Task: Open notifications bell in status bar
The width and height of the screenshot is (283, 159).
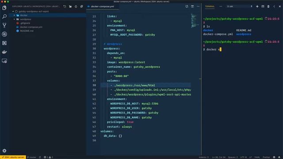Action: (279, 157)
